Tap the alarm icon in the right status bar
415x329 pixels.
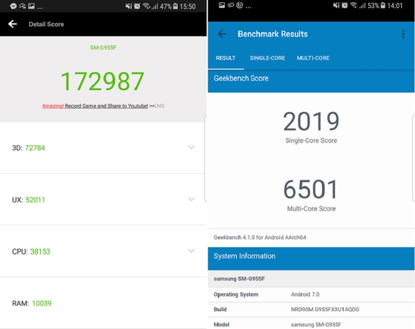[345, 5]
